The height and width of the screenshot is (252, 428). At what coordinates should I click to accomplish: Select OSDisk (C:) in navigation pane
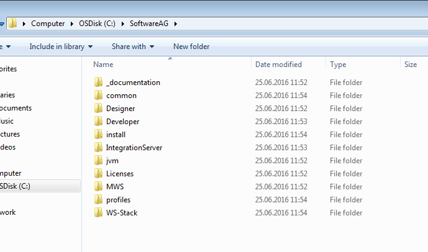click(40, 186)
